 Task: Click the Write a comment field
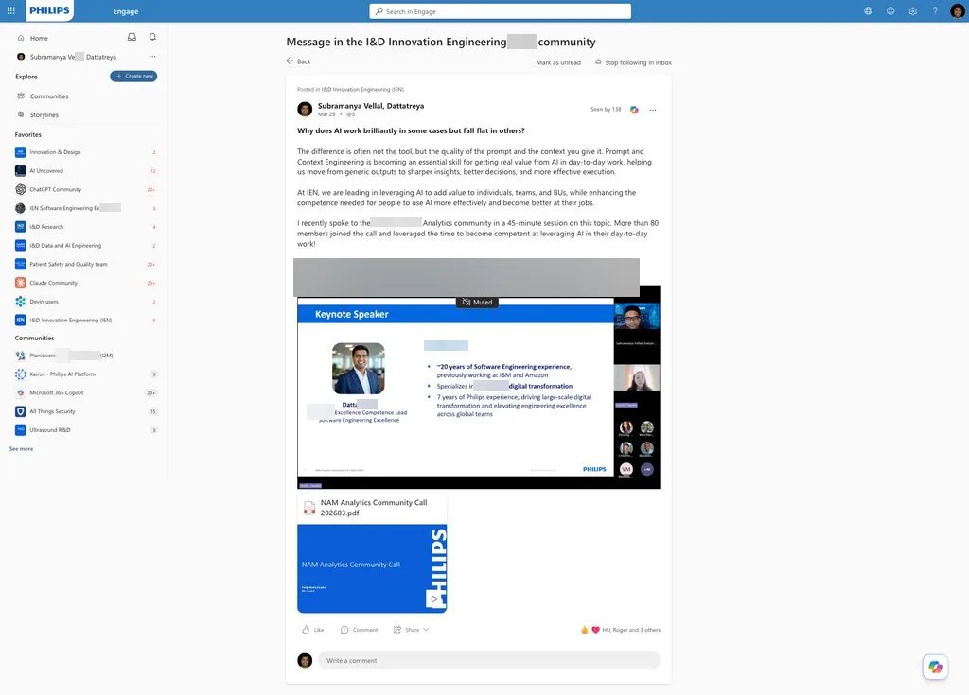pyautogui.click(x=489, y=660)
